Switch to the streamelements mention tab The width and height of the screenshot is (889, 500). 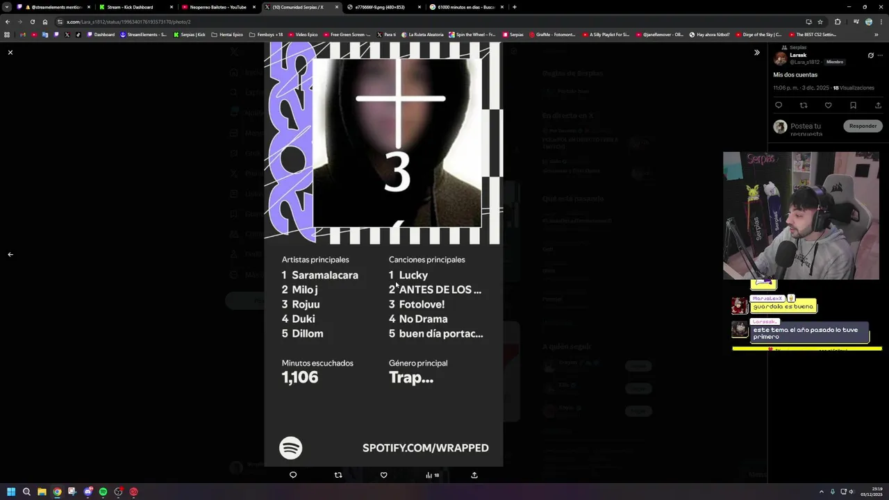[54, 7]
